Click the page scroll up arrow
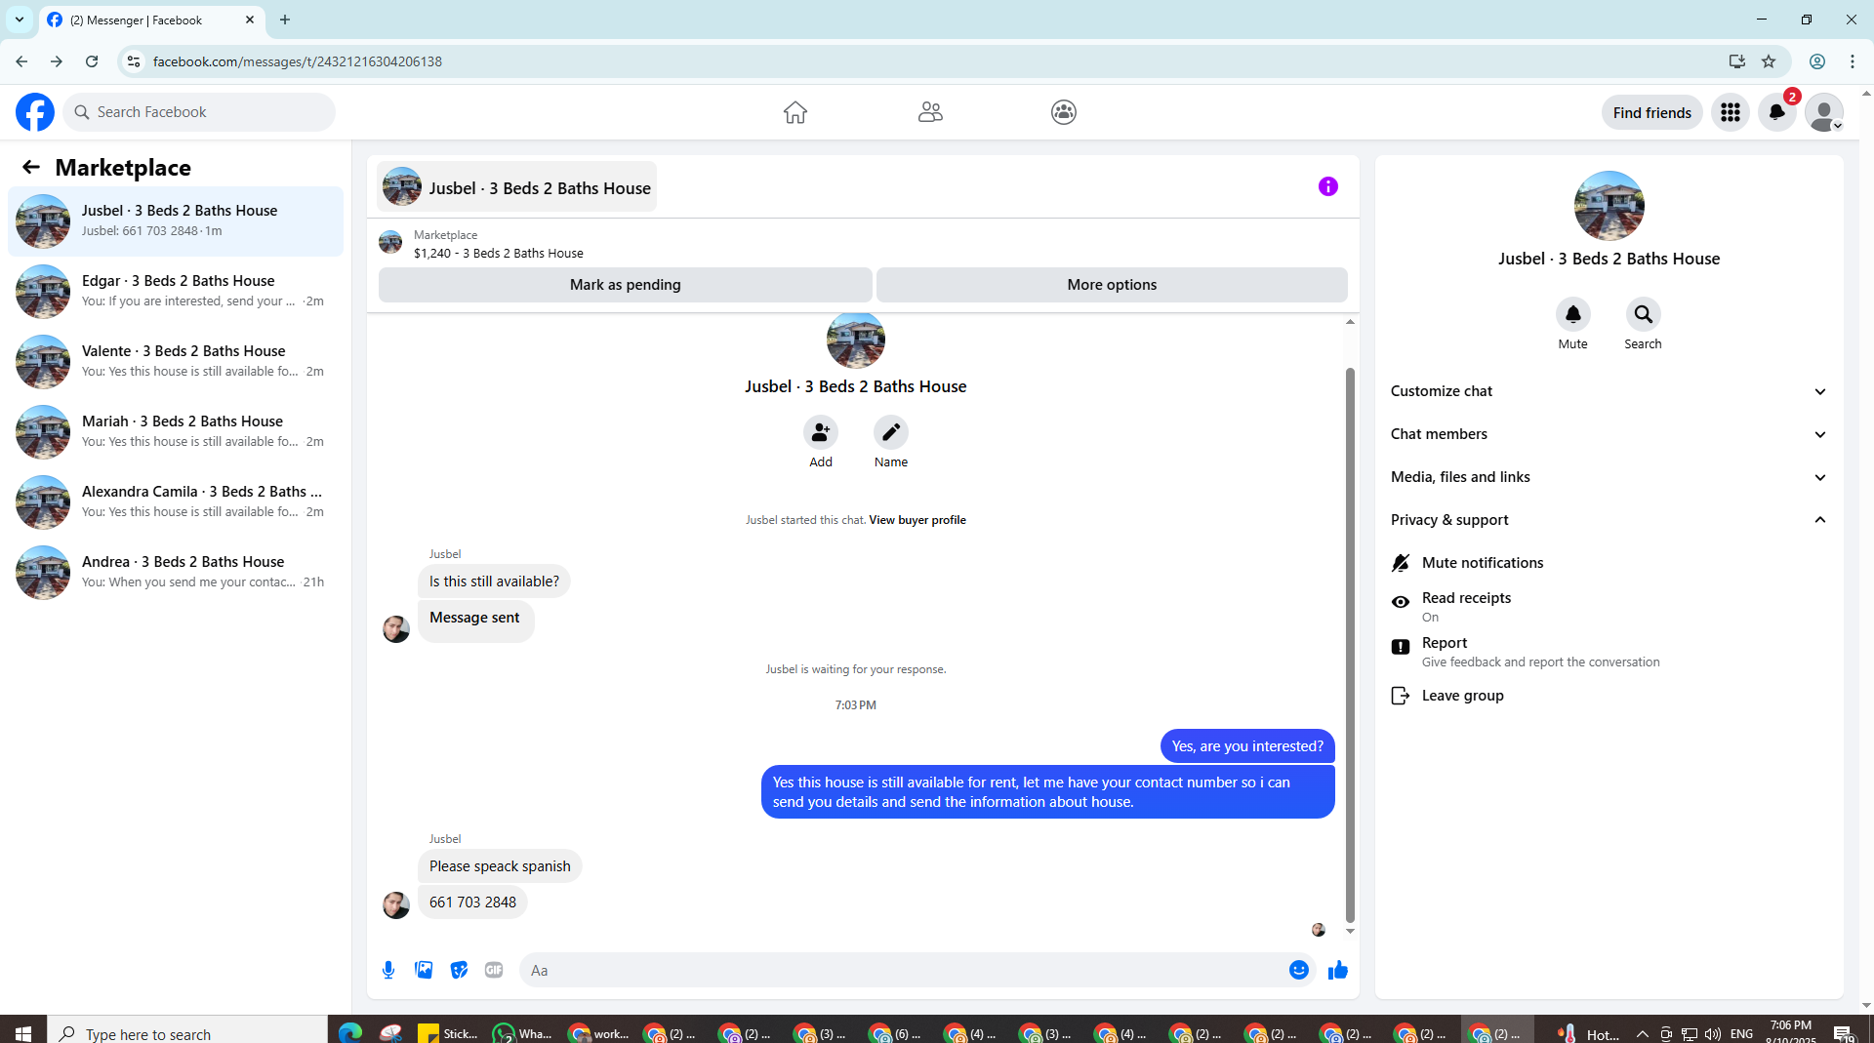 tap(1866, 94)
